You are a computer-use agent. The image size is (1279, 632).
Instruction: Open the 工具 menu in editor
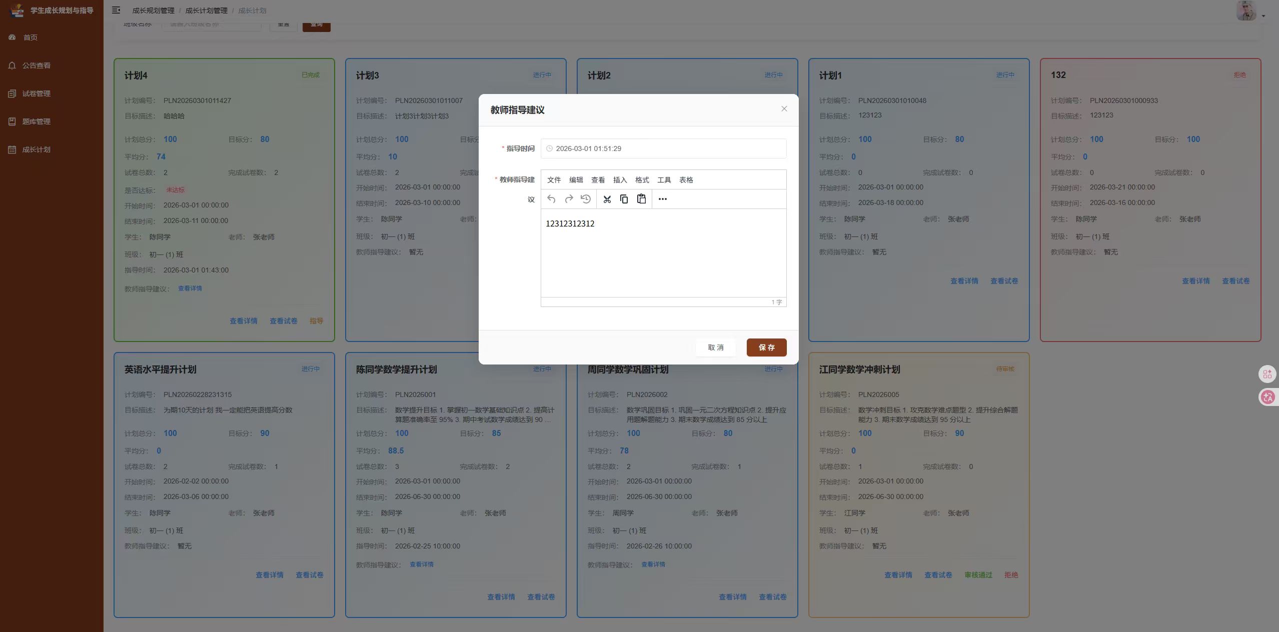[x=664, y=180]
